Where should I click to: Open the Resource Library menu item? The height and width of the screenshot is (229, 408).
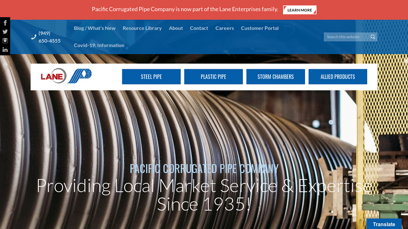tap(142, 28)
